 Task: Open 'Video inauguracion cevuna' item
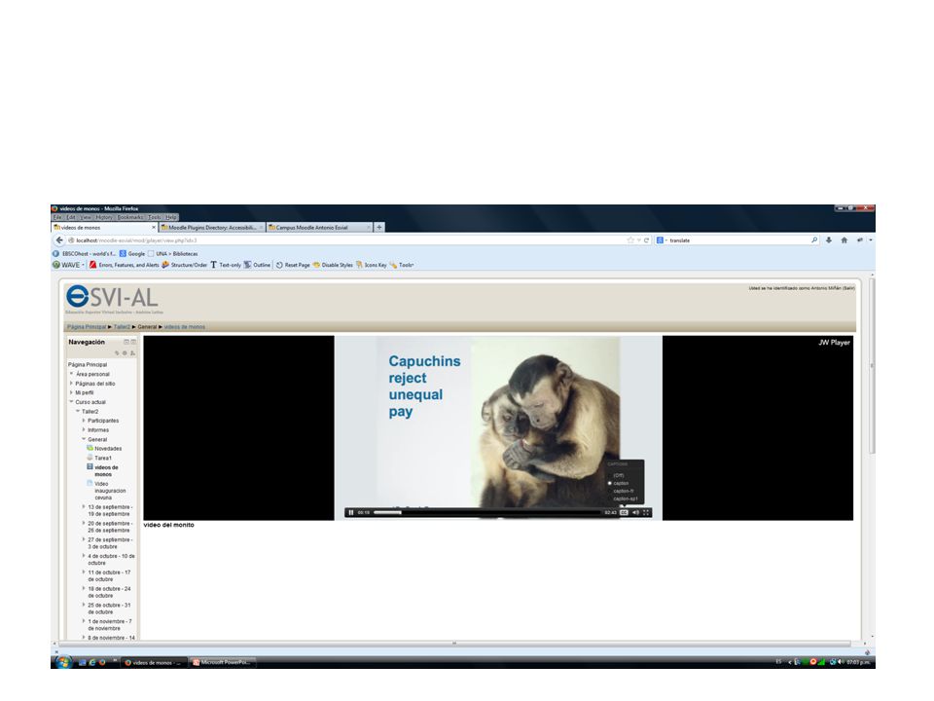pyautogui.click(x=110, y=490)
